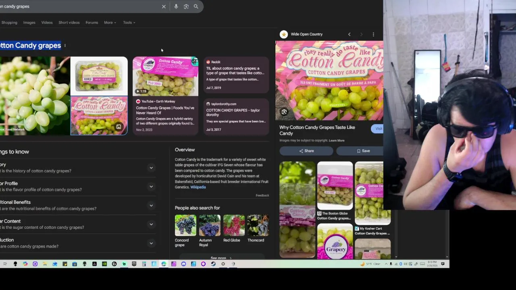Open Epic Games Launcher in the taskbar
This screenshot has width=516, height=290.
click(x=134, y=264)
